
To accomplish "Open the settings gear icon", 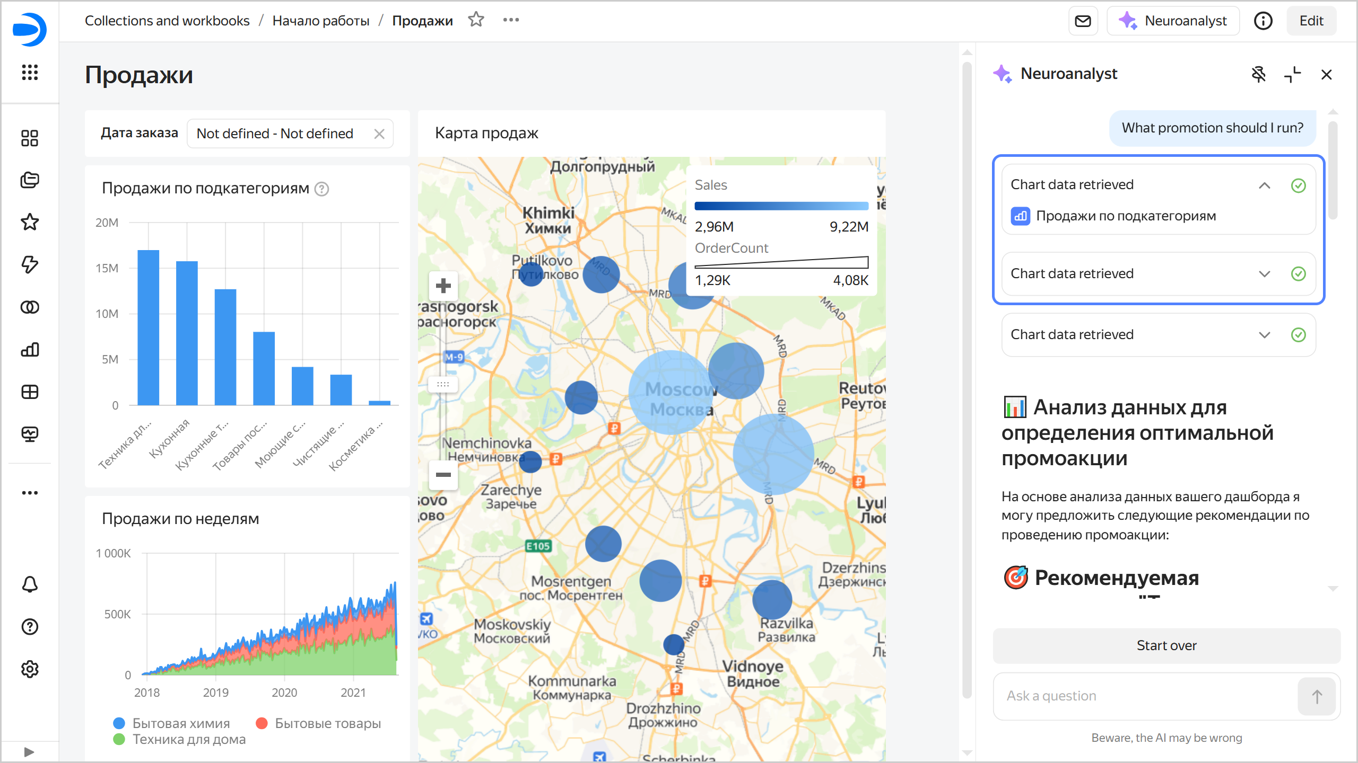I will [30, 669].
